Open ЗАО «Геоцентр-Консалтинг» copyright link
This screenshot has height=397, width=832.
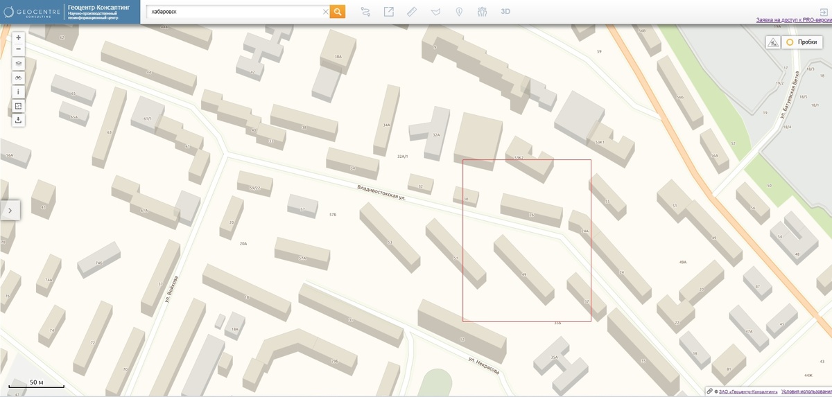(x=747, y=391)
